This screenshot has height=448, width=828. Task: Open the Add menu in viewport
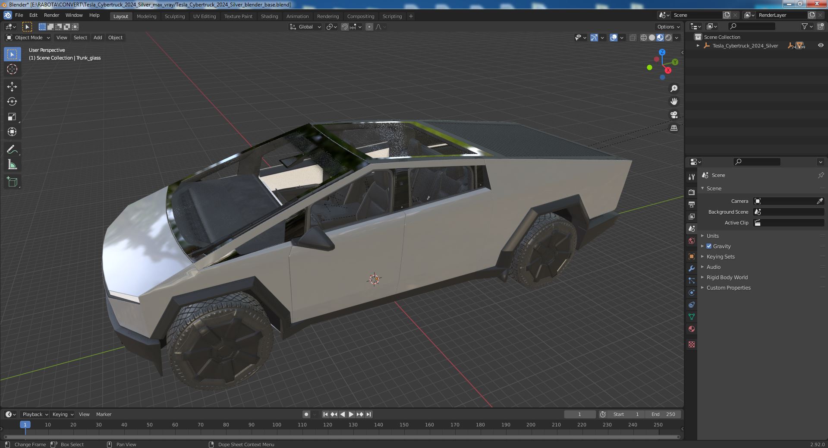tap(98, 38)
